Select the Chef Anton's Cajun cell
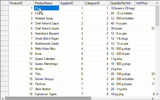 47,23
